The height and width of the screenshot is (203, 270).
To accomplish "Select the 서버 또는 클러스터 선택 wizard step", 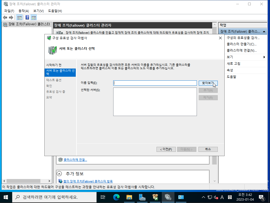I will (60, 72).
